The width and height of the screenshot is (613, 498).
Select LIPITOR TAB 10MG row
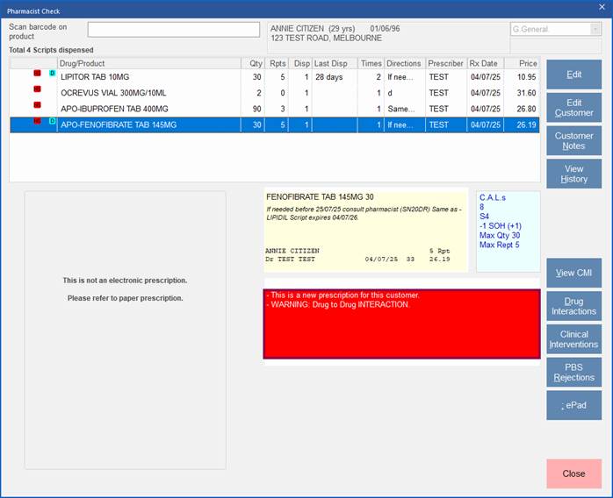coord(274,77)
